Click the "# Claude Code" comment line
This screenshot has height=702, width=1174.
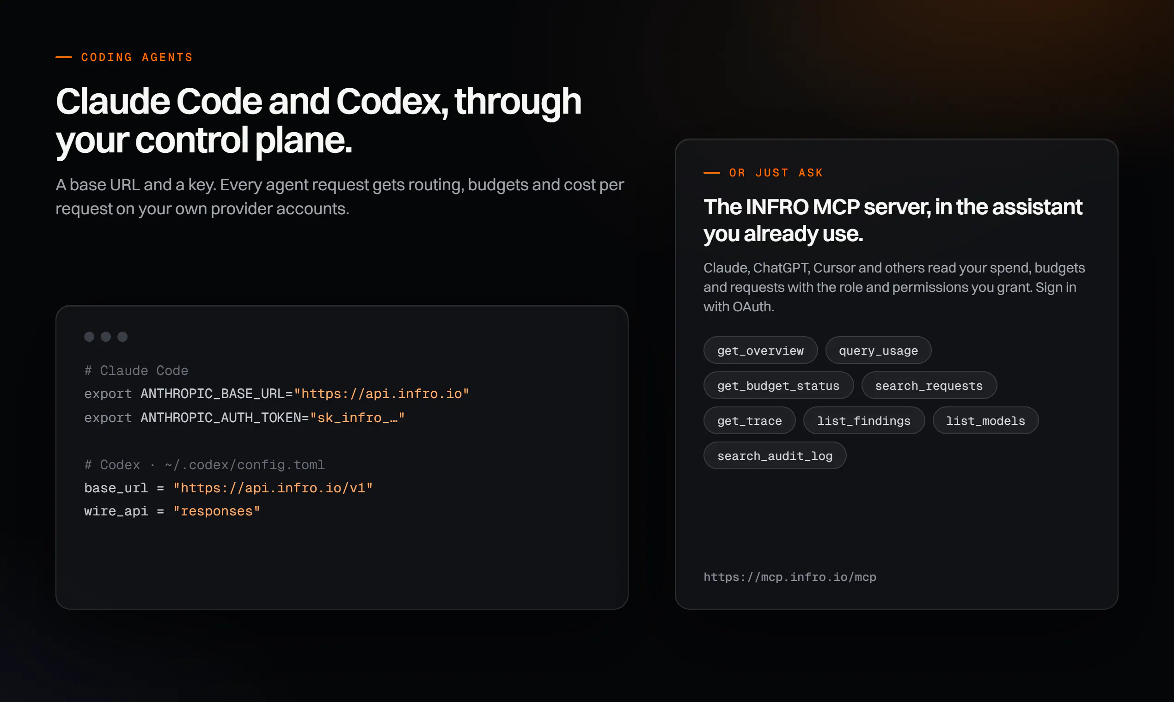pos(136,370)
